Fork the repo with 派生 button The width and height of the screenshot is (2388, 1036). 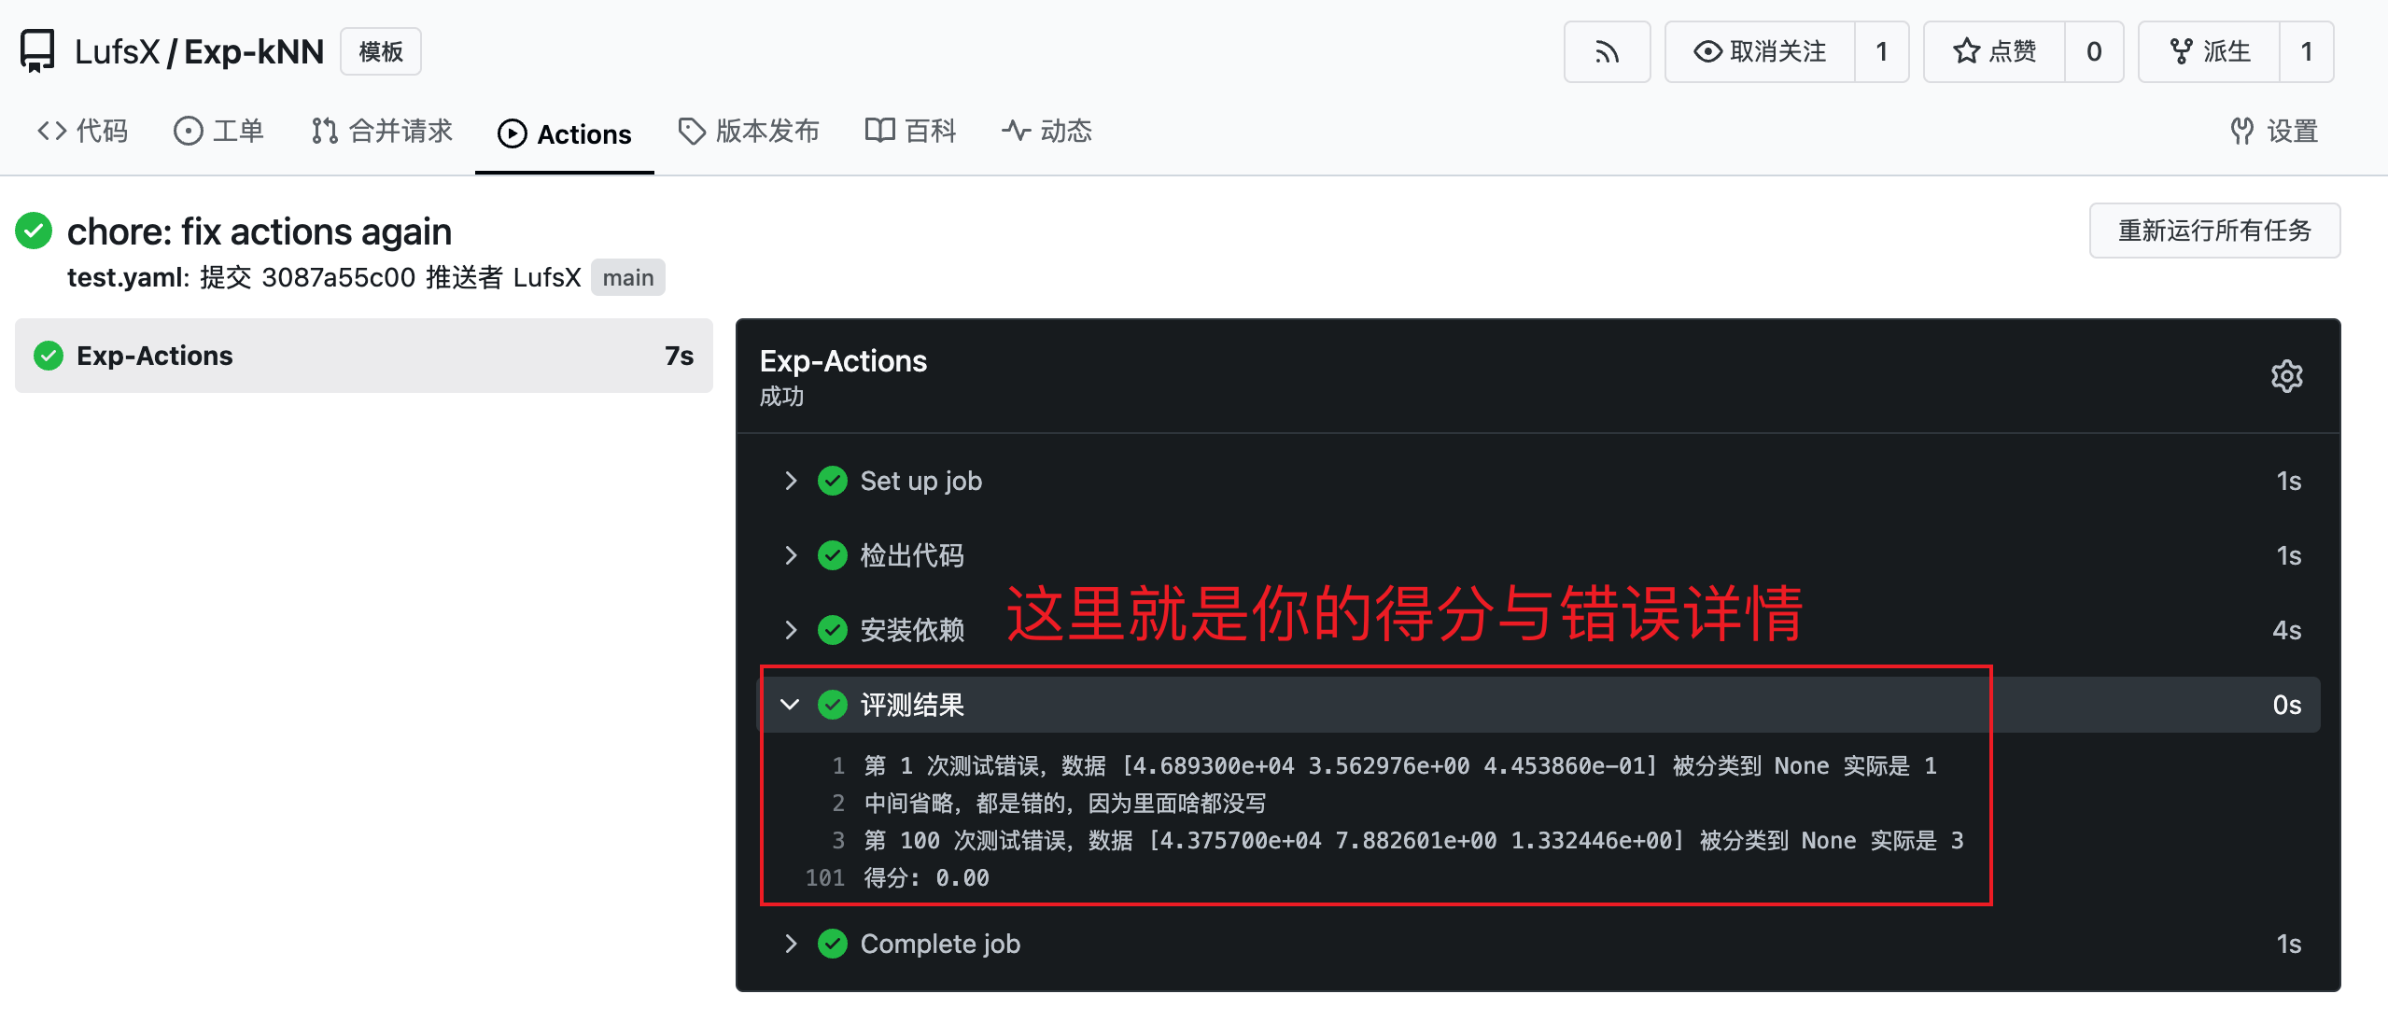coord(2210,51)
